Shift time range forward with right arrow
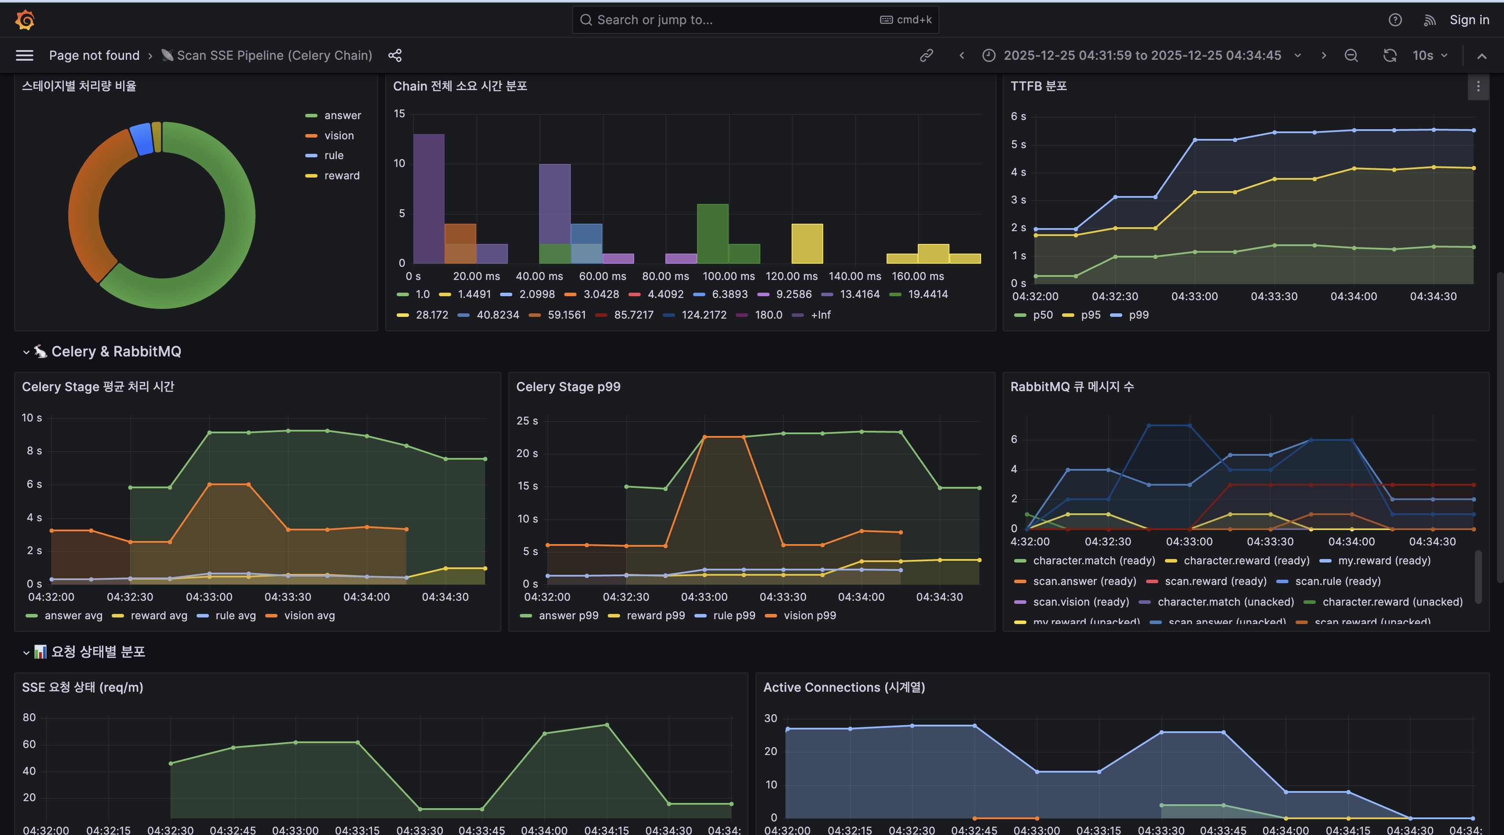Screen dimensions: 1504x835 1324,55
